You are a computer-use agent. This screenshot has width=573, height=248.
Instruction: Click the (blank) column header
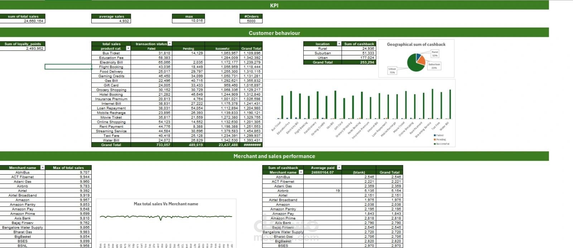(358, 172)
